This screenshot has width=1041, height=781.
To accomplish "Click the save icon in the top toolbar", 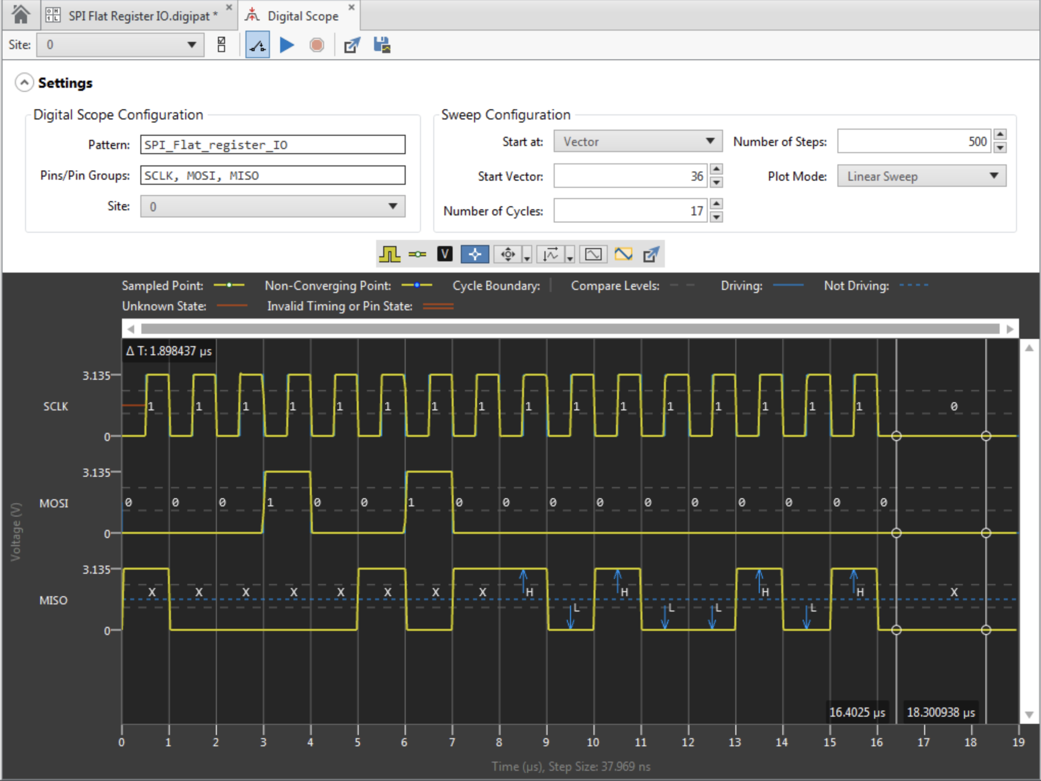I will [x=382, y=45].
